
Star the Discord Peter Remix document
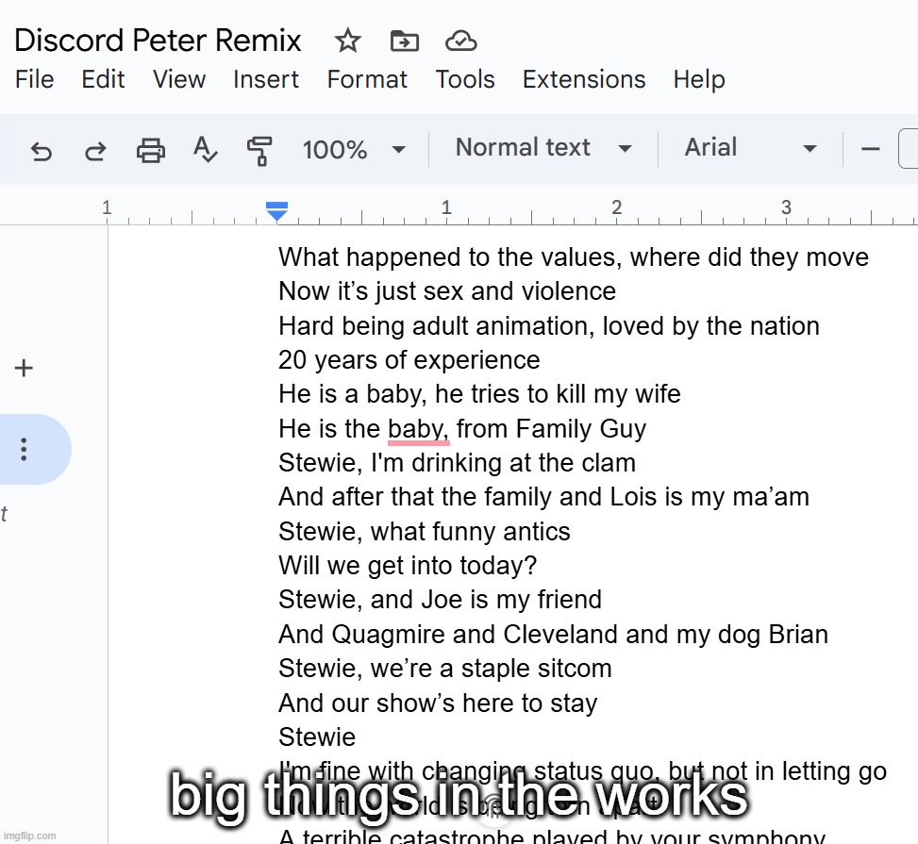pos(347,41)
